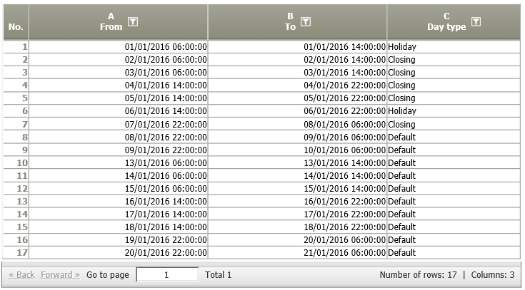This screenshot has height=290, width=525.
Task: Click the Holiday cell in row 6
Action: [x=454, y=111]
